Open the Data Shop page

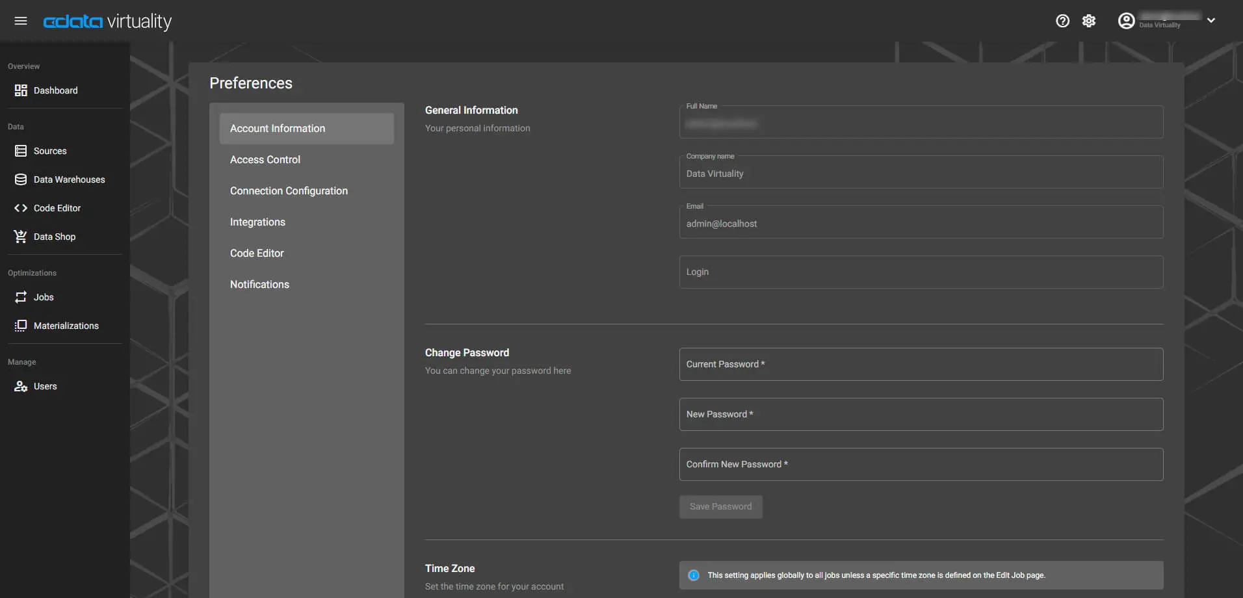tap(55, 237)
